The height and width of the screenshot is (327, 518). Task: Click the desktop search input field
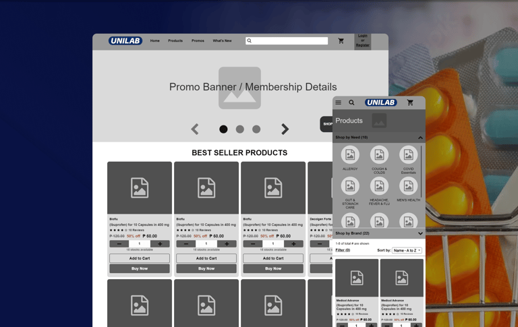pos(287,40)
